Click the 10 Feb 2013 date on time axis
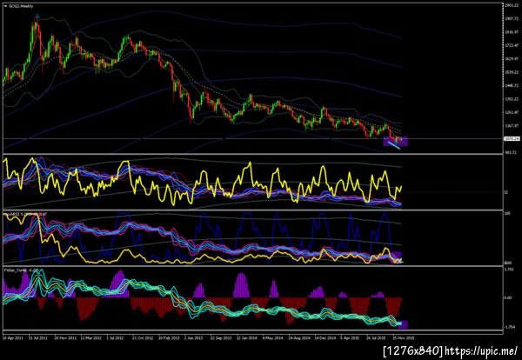 [169, 337]
